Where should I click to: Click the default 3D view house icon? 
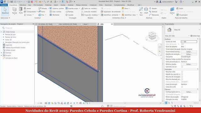pyautogui.click(x=55, y=2)
